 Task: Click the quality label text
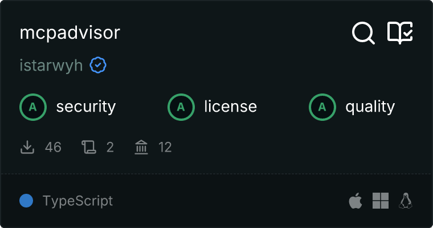370,107
